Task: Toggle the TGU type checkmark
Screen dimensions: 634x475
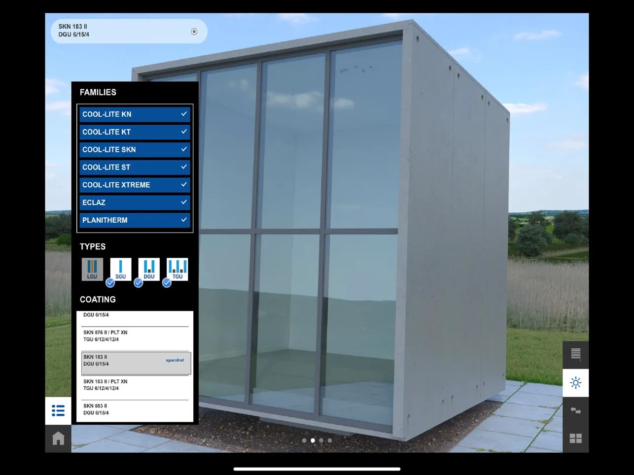Action: tap(167, 283)
